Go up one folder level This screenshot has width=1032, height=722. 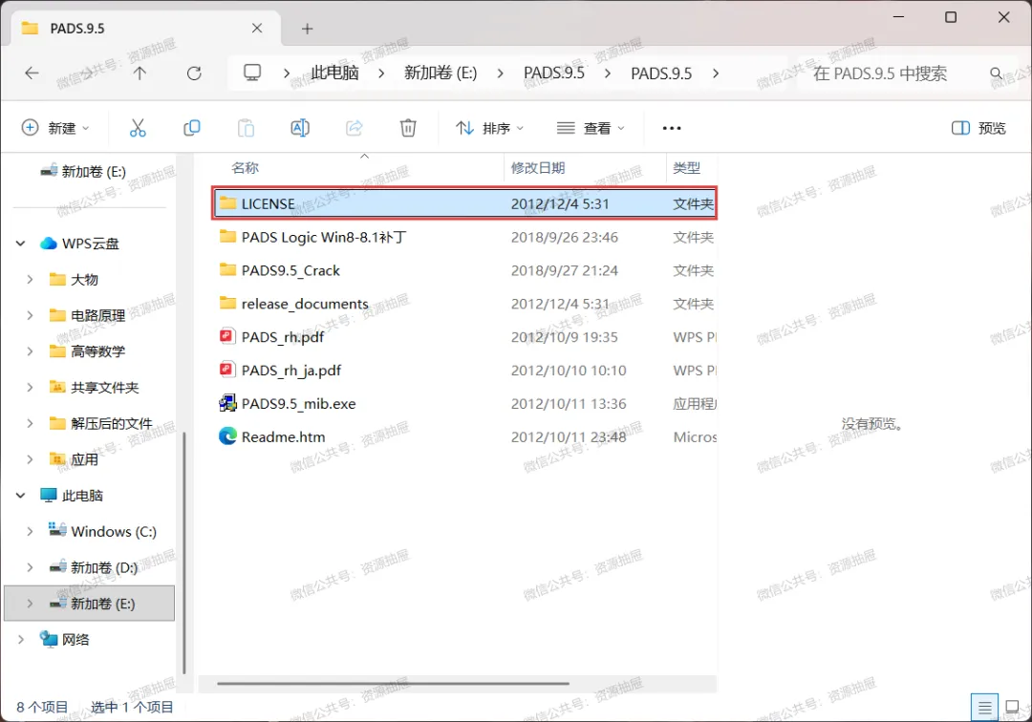point(140,73)
